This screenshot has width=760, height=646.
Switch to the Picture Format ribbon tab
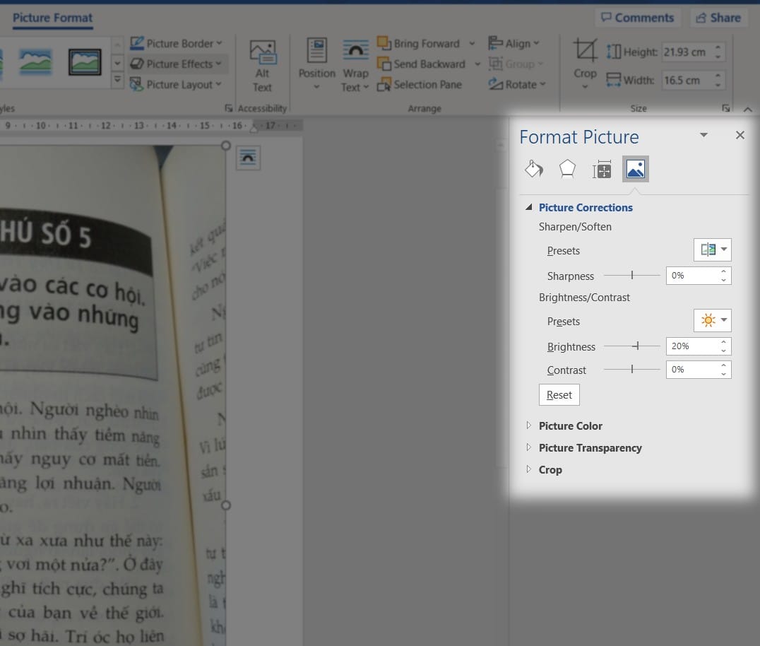coord(52,18)
